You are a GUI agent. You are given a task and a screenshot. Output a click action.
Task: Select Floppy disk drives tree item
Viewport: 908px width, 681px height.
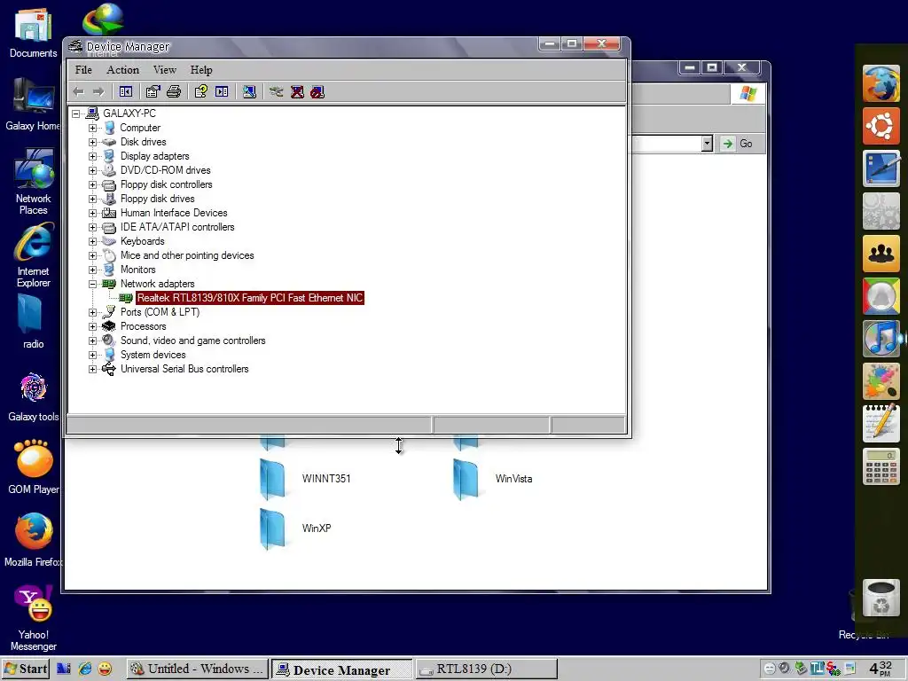point(158,199)
